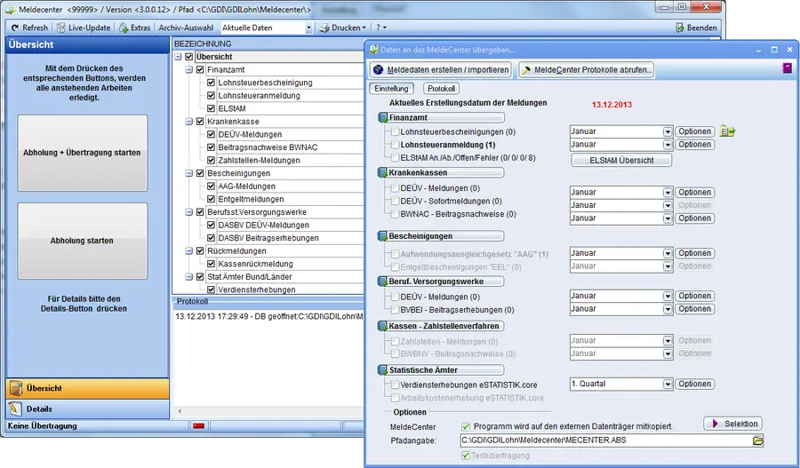This screenshot has width=800, height=468.
Task: Click the purple book icon in dialog
Action: (x=786, y=68)
